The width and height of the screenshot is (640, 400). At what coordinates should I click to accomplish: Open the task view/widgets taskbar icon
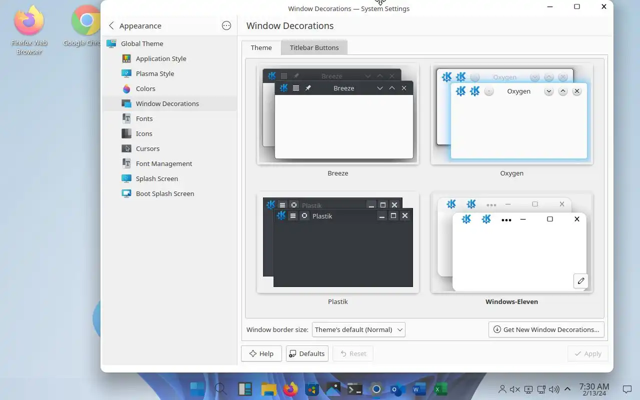coord(244,389)
